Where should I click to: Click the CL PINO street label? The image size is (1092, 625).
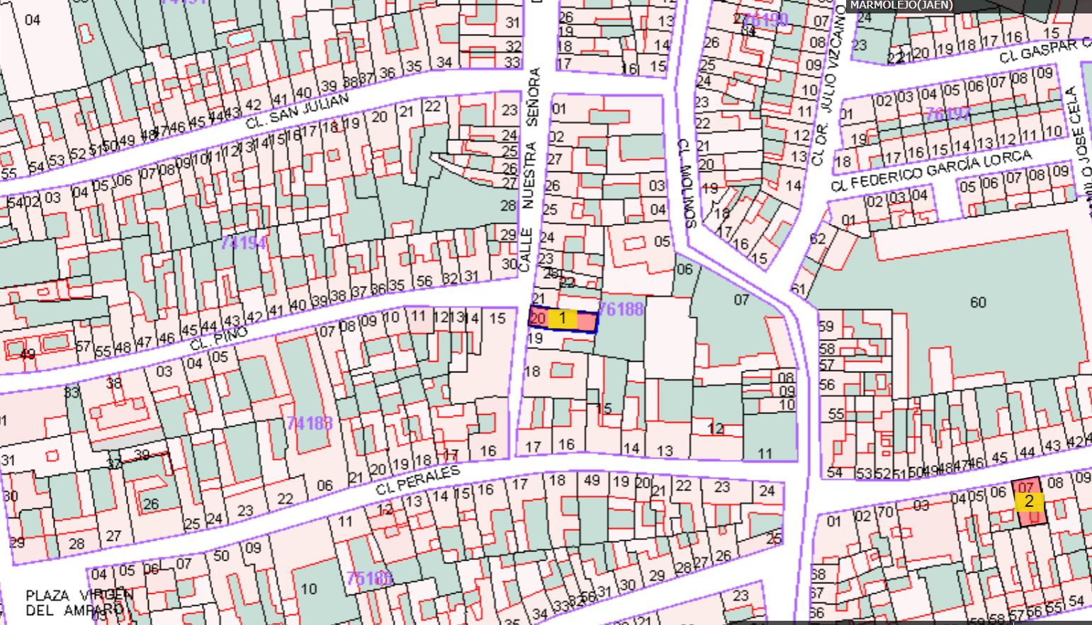[x=219, y=339]
